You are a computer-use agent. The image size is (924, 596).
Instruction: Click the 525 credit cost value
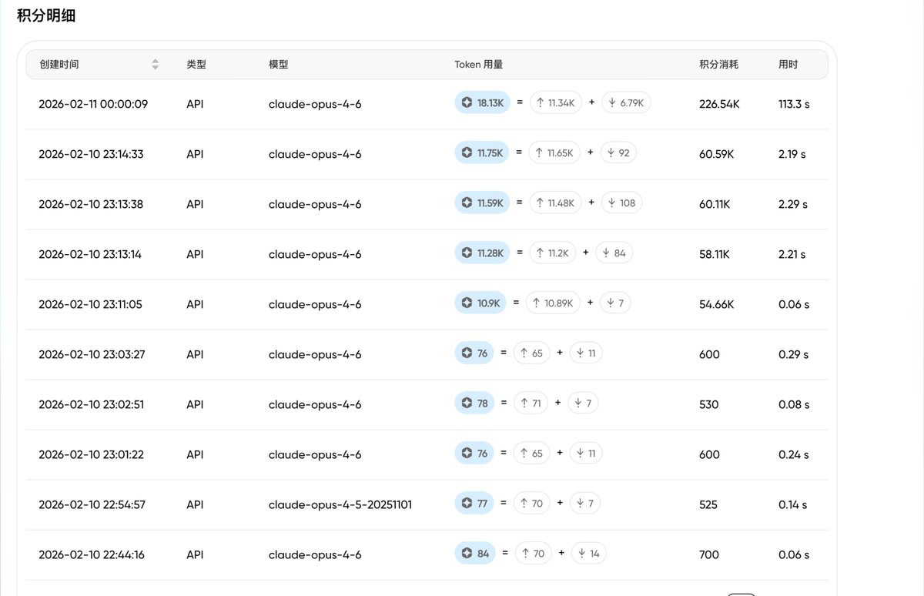[x=708, y=504]
